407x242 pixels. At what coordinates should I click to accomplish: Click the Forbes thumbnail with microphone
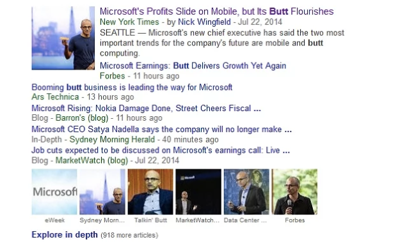(x=294, y=192)
